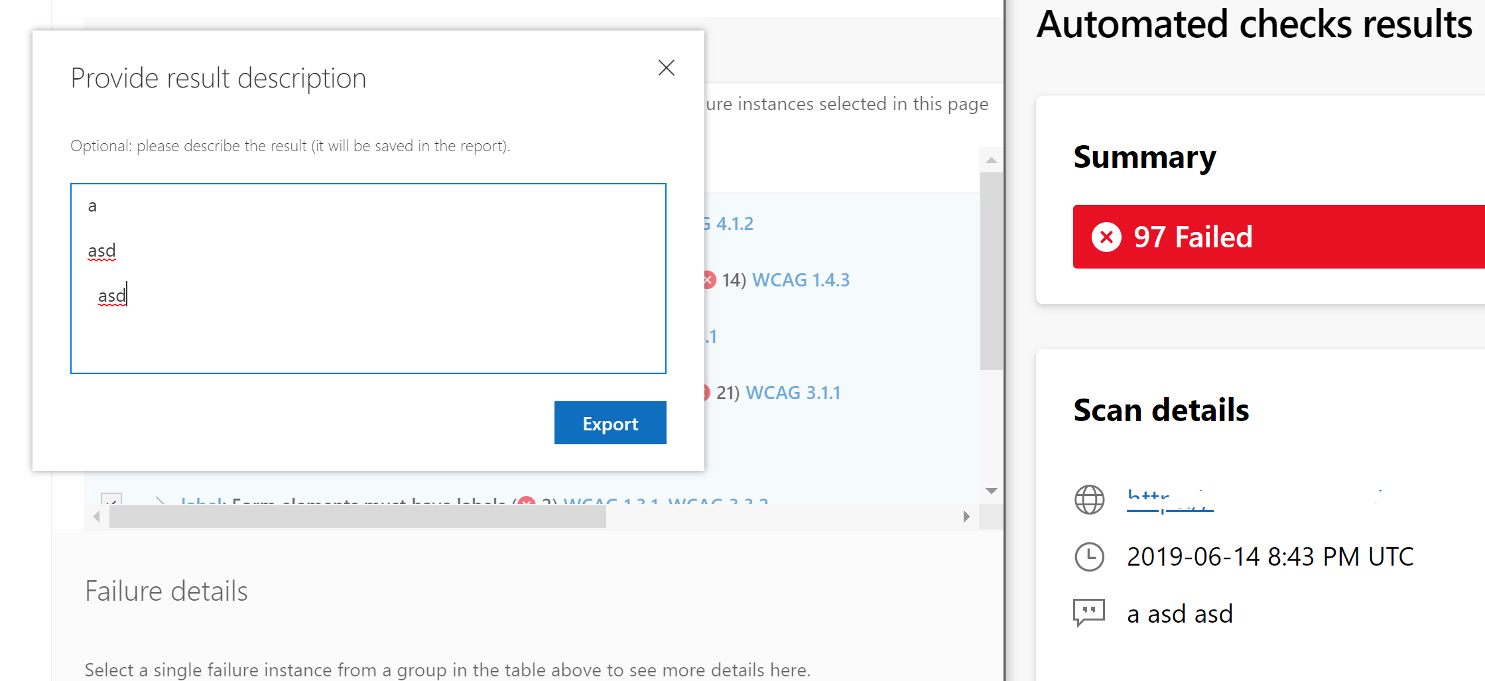Click the globe icon in Scan details
Image resolution: width=1485 pixels, height=681 pixels.
pyautogui.click(x=1090, y=499)
